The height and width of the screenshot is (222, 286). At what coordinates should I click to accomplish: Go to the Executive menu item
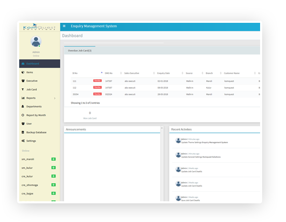[39, 81]
